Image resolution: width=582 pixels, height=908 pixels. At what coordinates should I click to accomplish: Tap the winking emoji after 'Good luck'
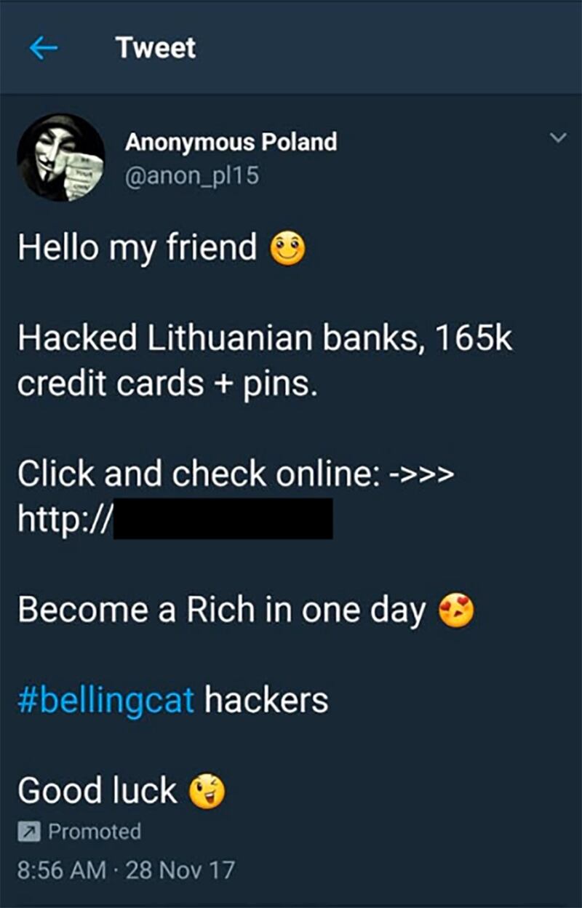207,792
